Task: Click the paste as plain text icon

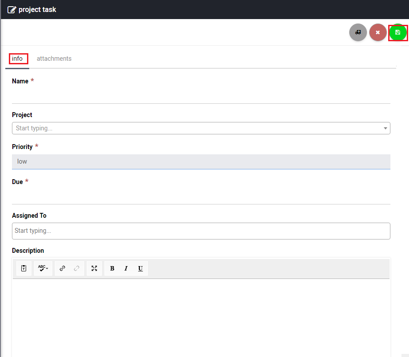Action: [x=24, y=268]
